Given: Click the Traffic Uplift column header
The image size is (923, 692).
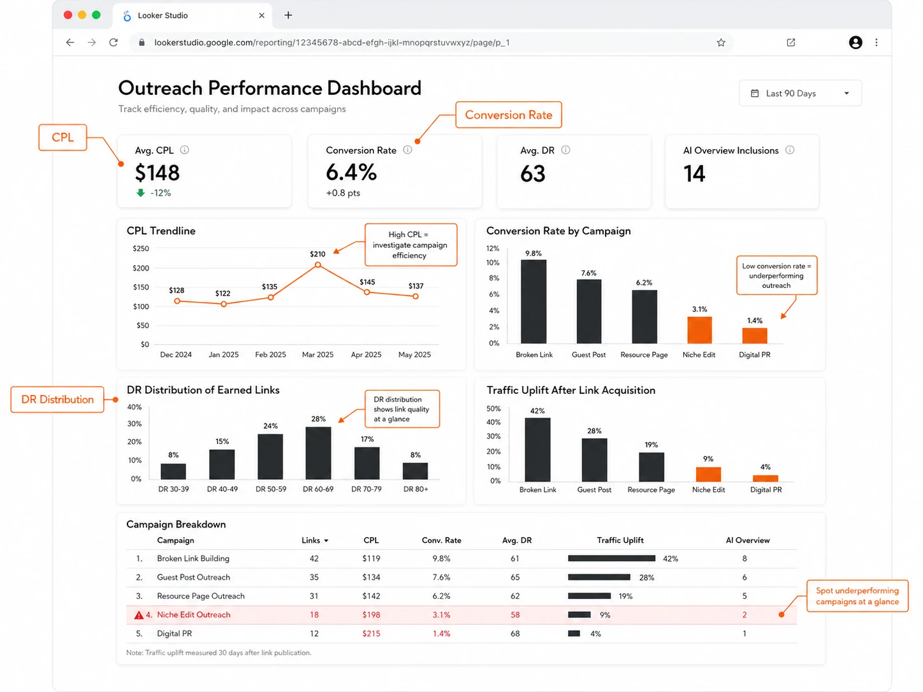Looking at the screenshot, I should [620, 540].
